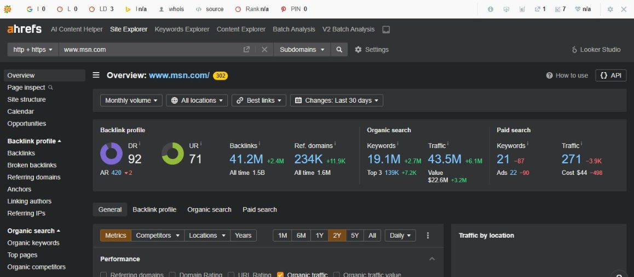
Task: Open www.msn.com in new tab icon
Action: [x=246, y=49]
